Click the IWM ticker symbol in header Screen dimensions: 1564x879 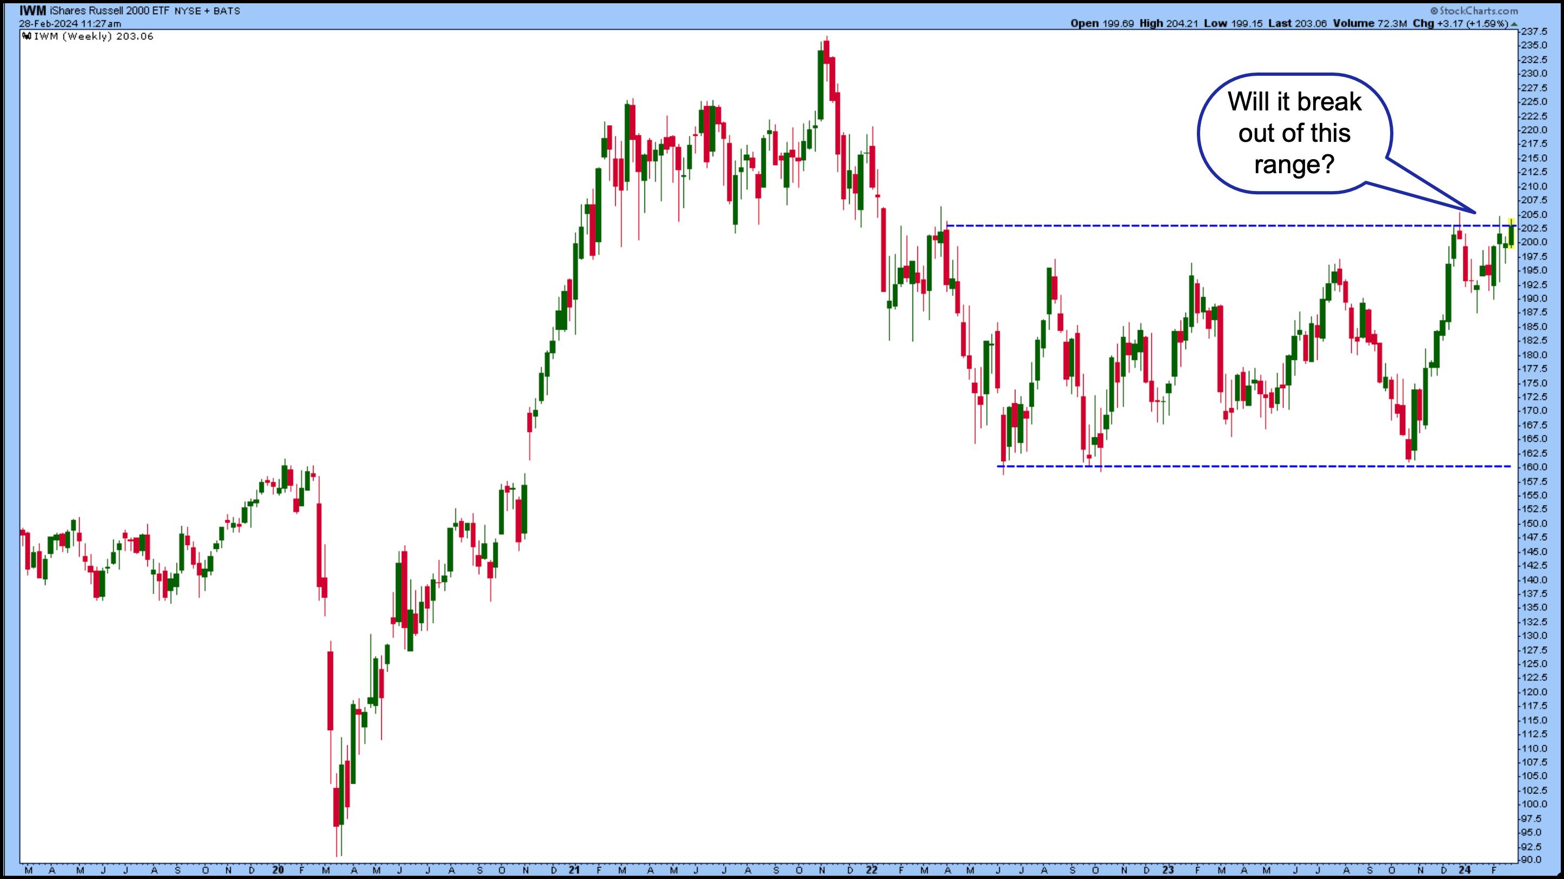pos(33,10)
